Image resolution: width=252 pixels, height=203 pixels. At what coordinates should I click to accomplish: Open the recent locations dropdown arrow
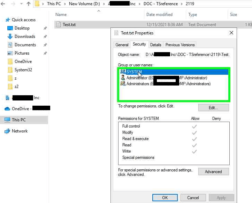pyautogui.click(x=21, y=4)
